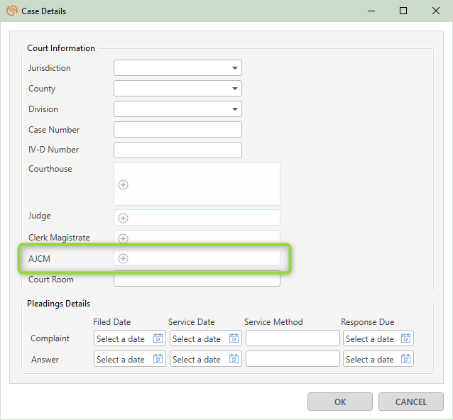This screenshot has height=420, width=453.
Task: Open calendar for Complaint Response Due
Action: 406,338
